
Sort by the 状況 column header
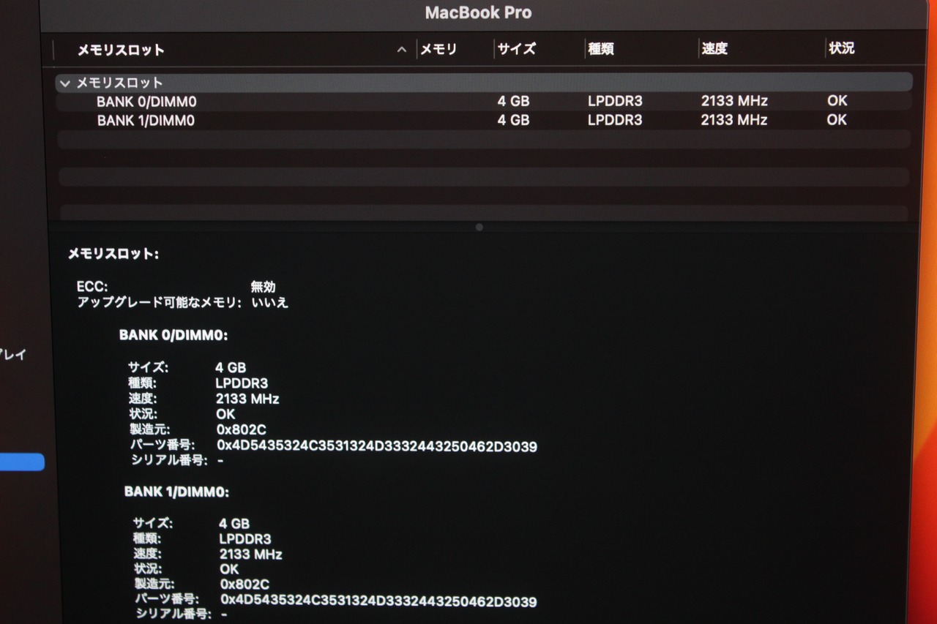click(841, 48)
